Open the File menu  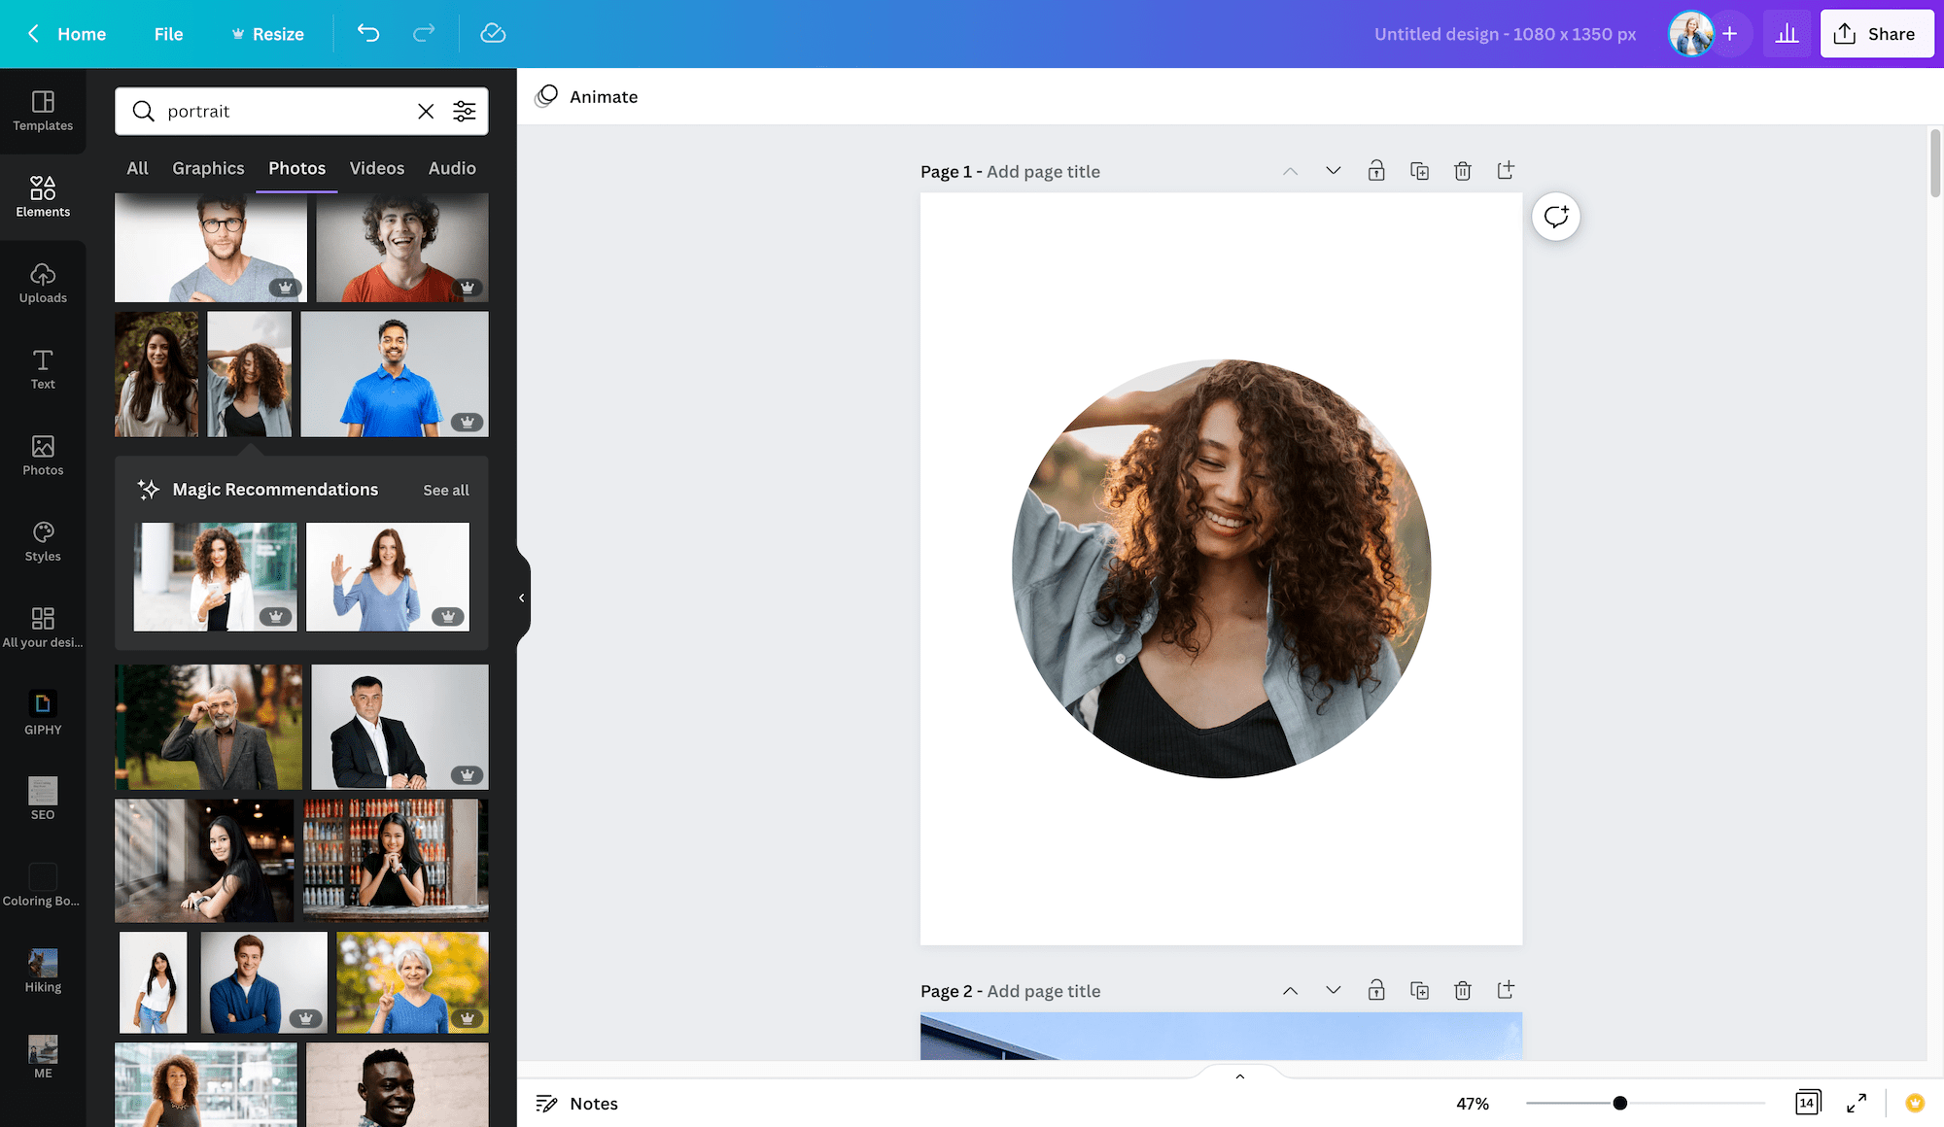click(x=168, y=34)
